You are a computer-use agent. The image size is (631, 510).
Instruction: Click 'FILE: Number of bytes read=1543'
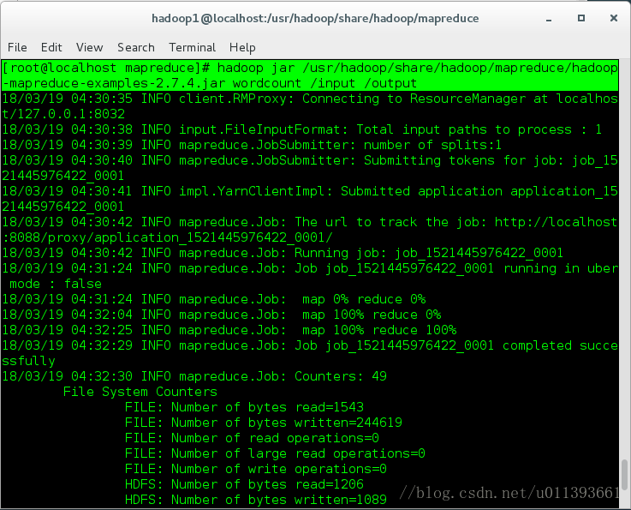point(244,407)
